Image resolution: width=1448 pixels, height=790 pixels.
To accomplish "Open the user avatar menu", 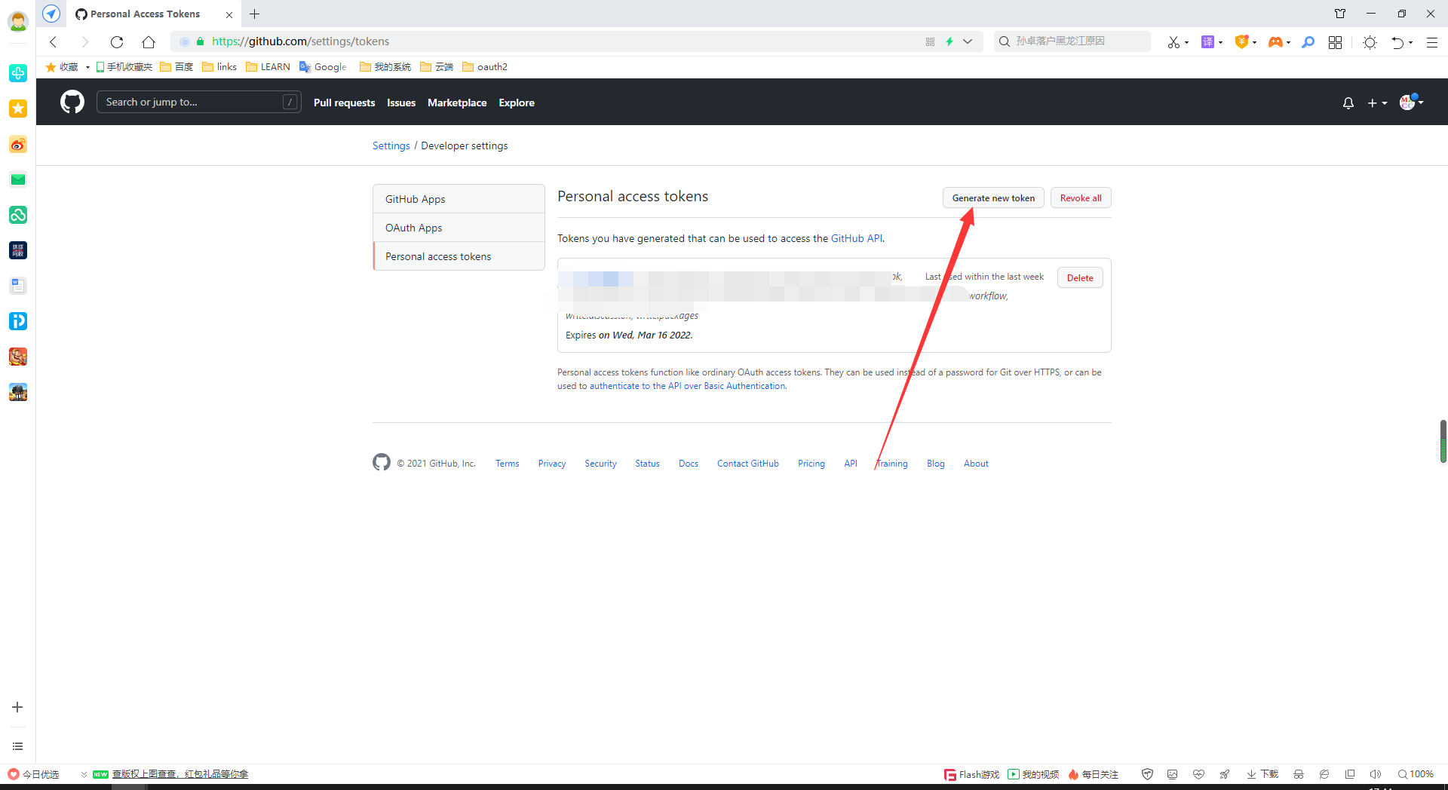I will (x=1410, y=102).
